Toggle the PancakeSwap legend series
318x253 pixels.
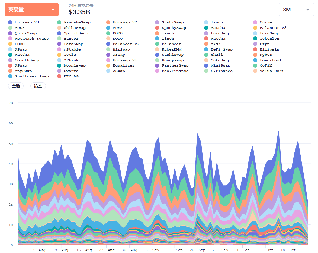tap(74, 22)
